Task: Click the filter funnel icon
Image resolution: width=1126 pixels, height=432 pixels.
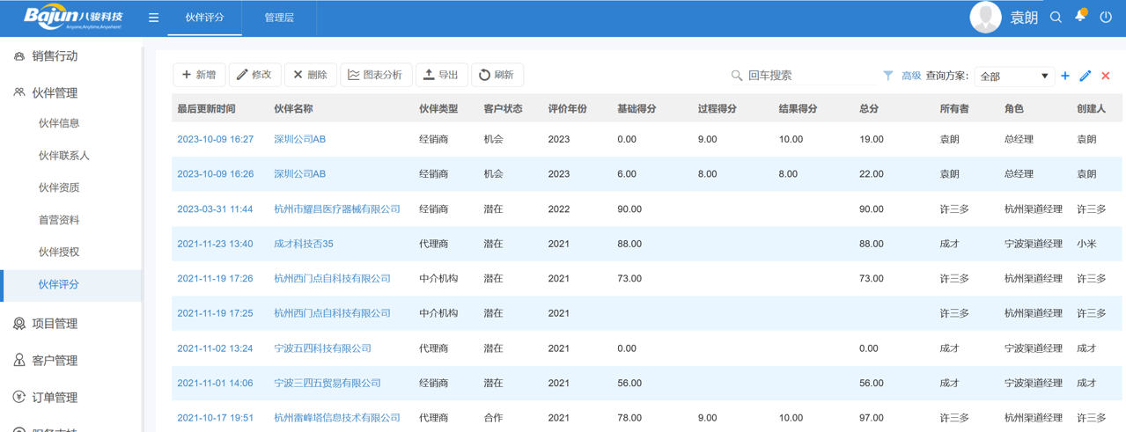Action: 887,76
